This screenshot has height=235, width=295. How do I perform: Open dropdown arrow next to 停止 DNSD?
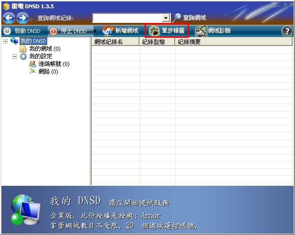(x=95, y=31)
